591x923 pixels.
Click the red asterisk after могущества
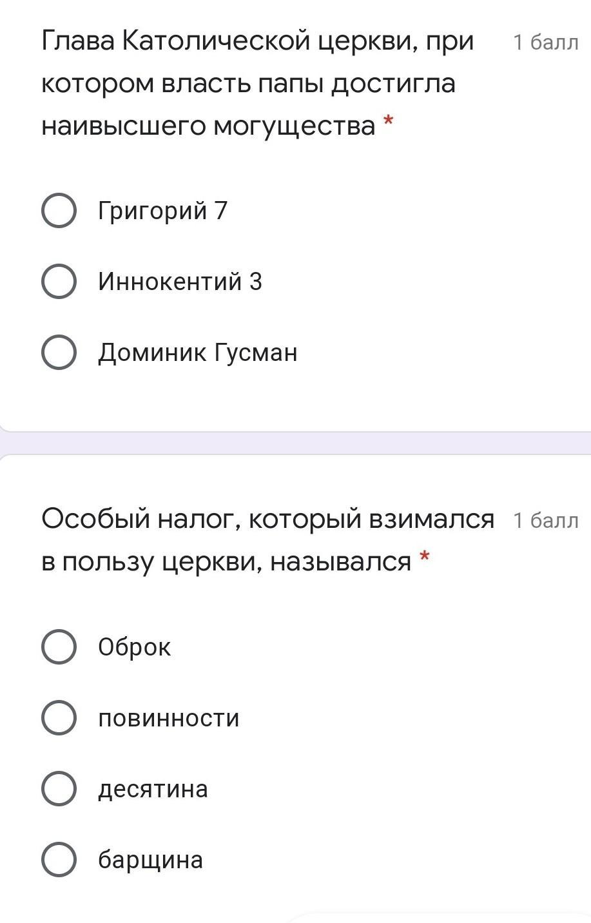[388, 121]
